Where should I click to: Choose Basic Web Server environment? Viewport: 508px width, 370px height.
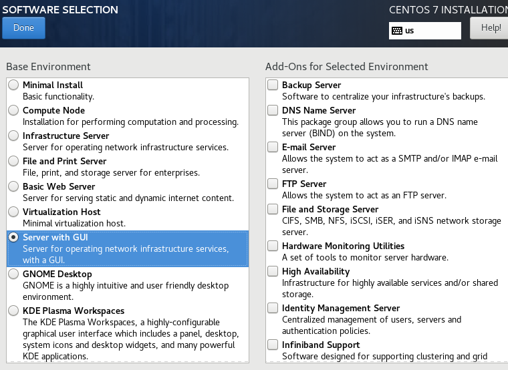click(x=13, y=187)
